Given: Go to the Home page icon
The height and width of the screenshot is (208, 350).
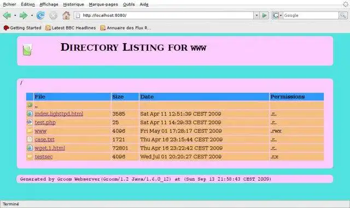Looking at the screenshot, I should [66, 15].
